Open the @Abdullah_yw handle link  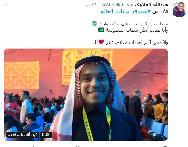(x=117, y=5)
